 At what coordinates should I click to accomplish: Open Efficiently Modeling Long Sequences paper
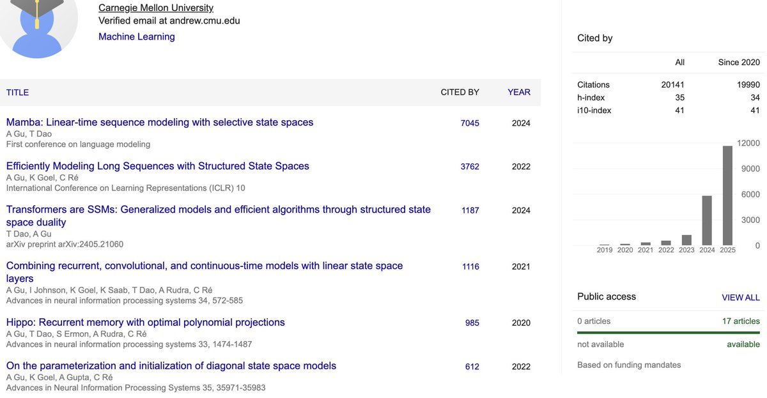point(158,165)
